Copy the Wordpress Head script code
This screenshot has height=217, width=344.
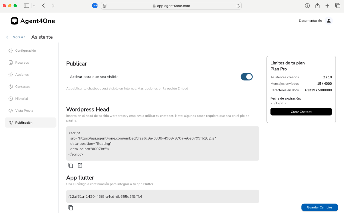(71, 165)
